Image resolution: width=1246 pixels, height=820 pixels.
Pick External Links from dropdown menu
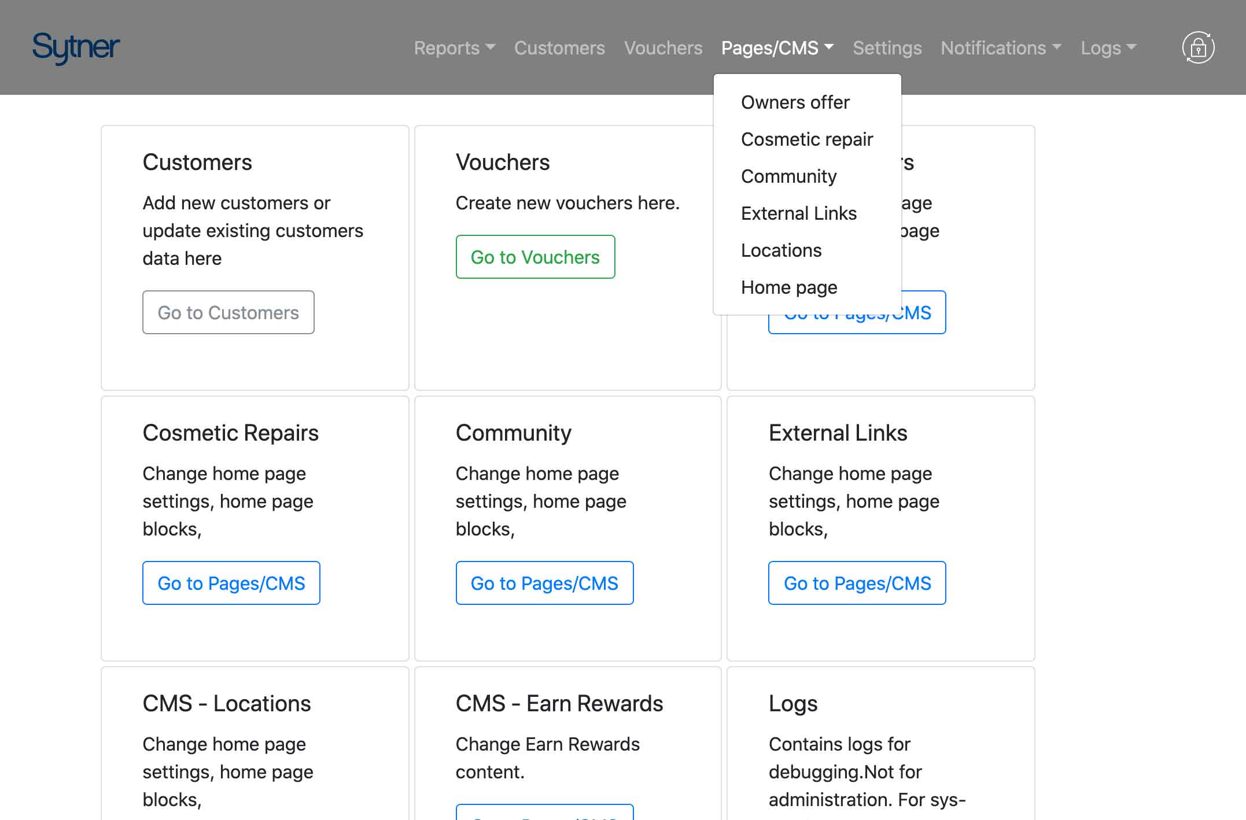[798, 213]
